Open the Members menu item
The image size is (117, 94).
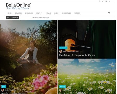point(77,13)
